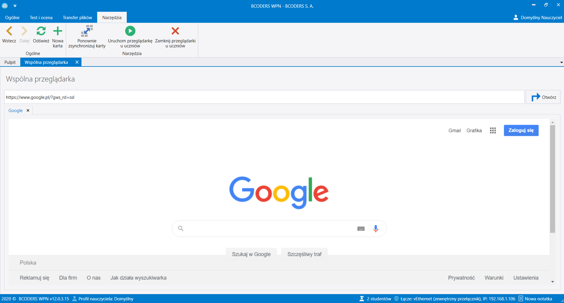Image resolution: width=564 pixels, height=303 pixels.
Task: Open the Dla firm link
Action: click(x=68, y=278)
